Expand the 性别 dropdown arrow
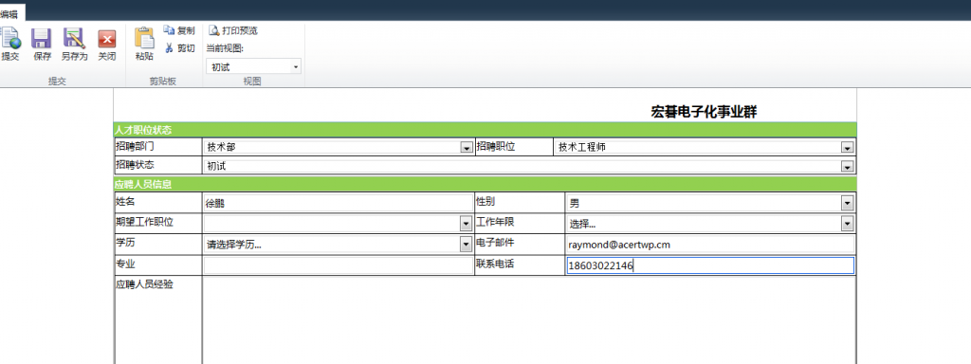This screenshot has height=364, width=971. point(847,203)
